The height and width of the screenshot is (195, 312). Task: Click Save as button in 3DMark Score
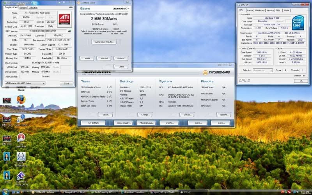pyautogui.click(x=121, y=58)
